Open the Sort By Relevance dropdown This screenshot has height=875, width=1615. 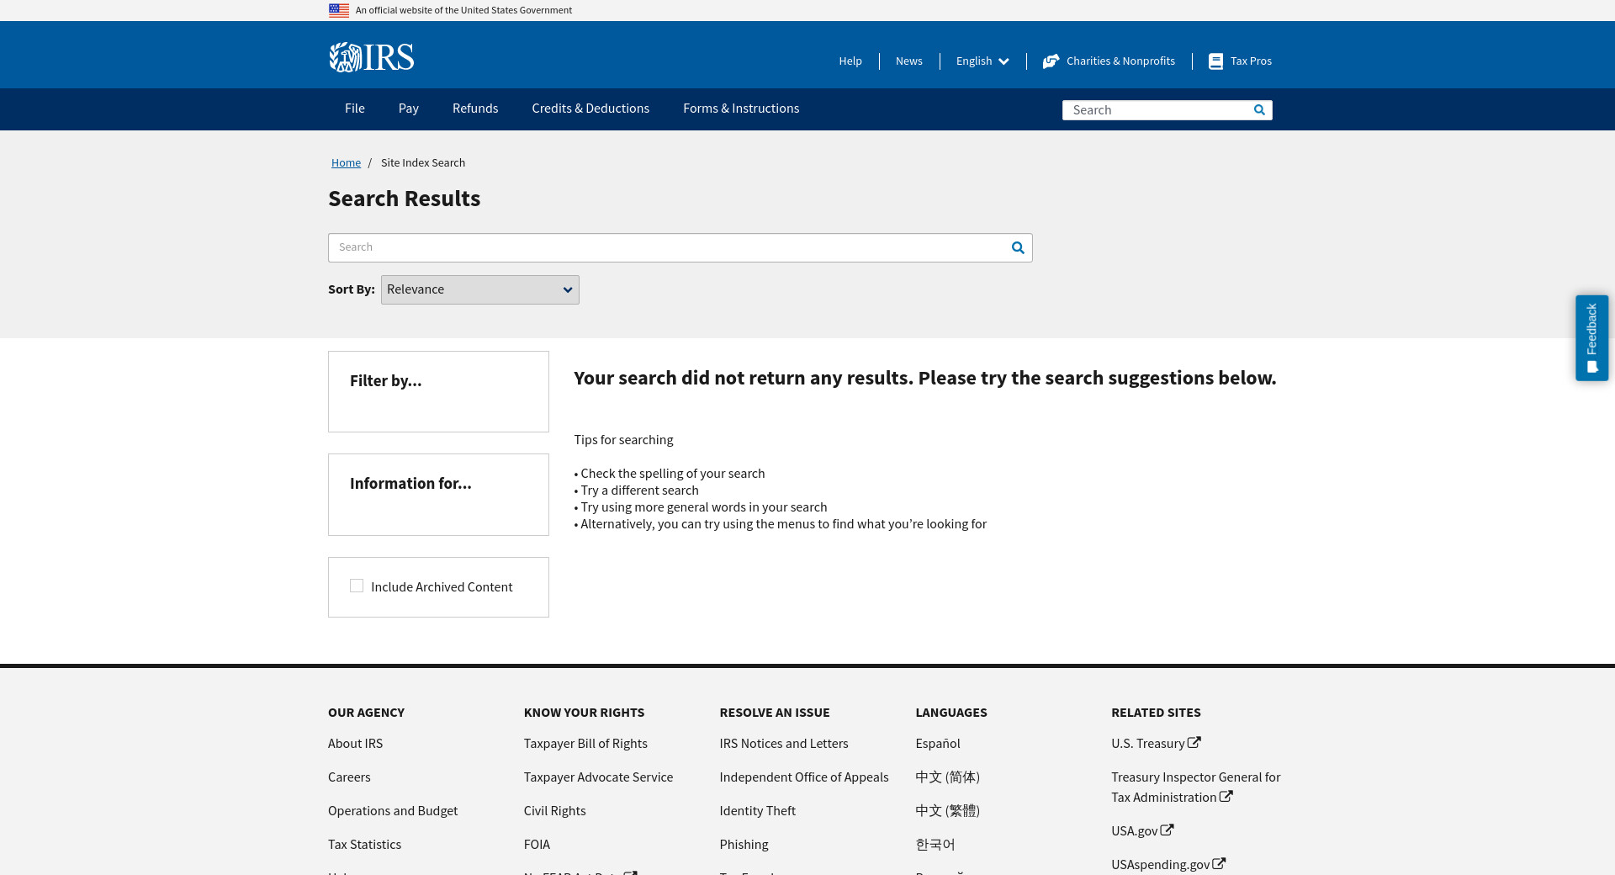(479, 289)
